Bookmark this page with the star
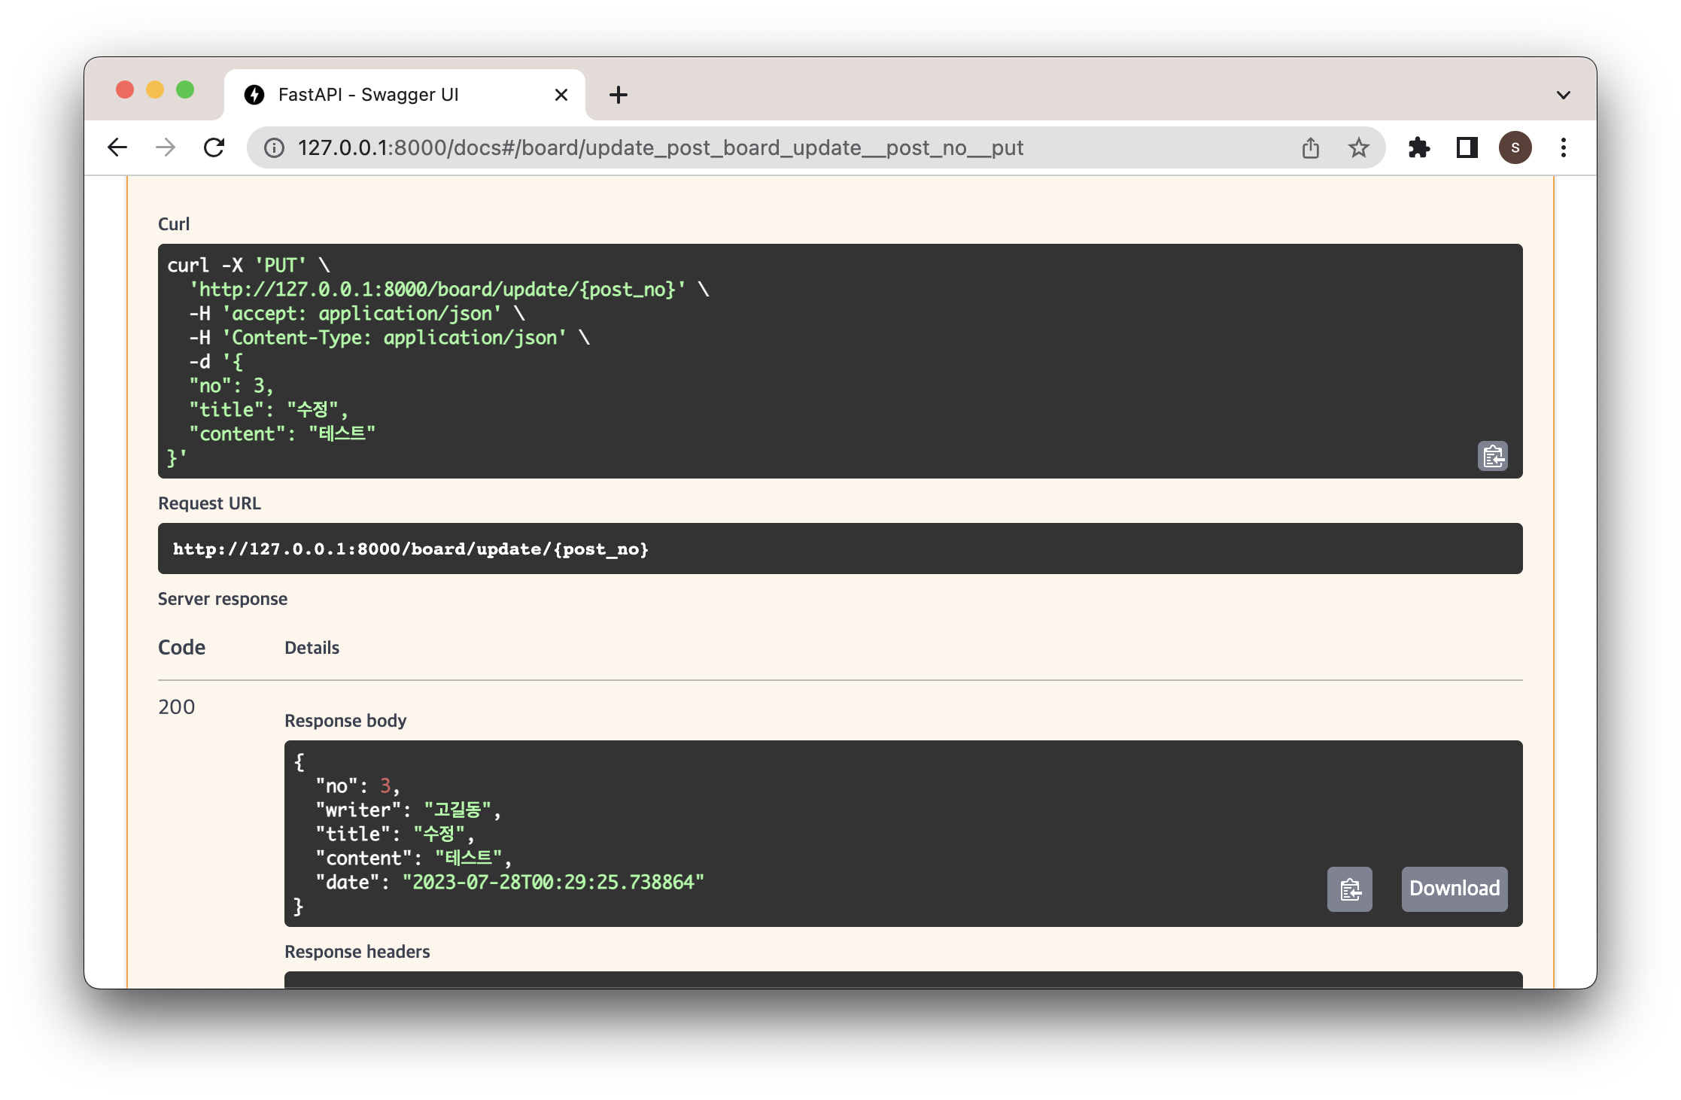Image resolution: width=1681 pixels, height=1100 pixels. point(1358,147)
